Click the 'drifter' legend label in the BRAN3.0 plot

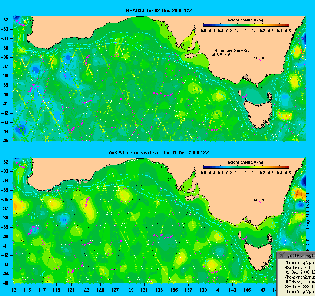click(259, 57)
